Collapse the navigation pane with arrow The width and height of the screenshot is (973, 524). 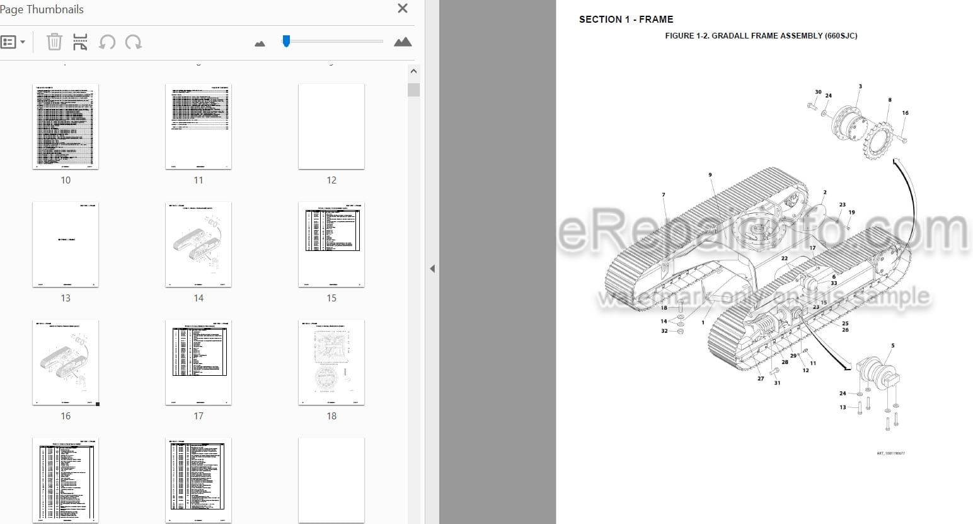click(432, 269)
